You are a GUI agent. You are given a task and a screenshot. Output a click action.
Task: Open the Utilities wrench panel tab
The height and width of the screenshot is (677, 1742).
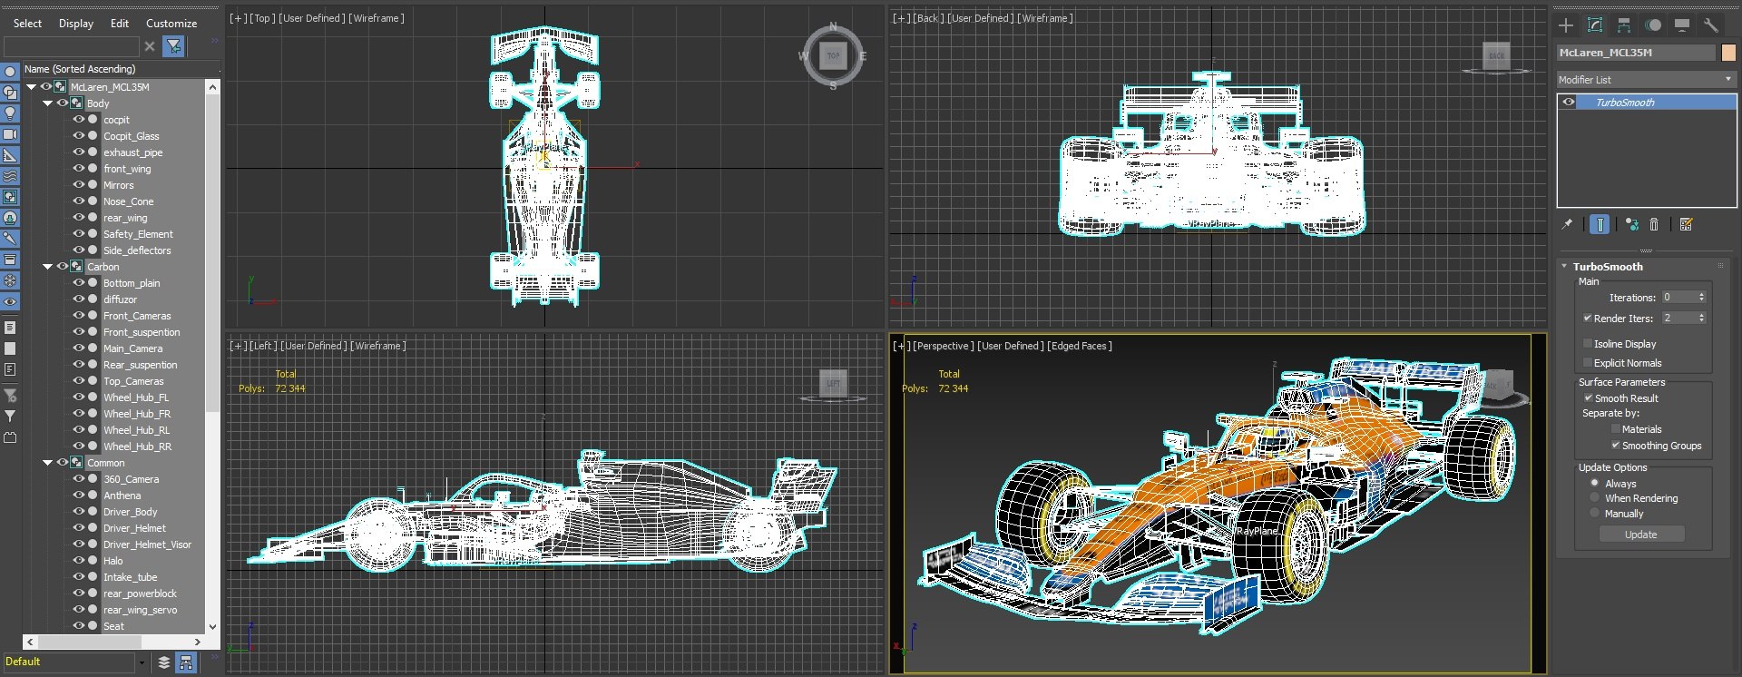1711,25
